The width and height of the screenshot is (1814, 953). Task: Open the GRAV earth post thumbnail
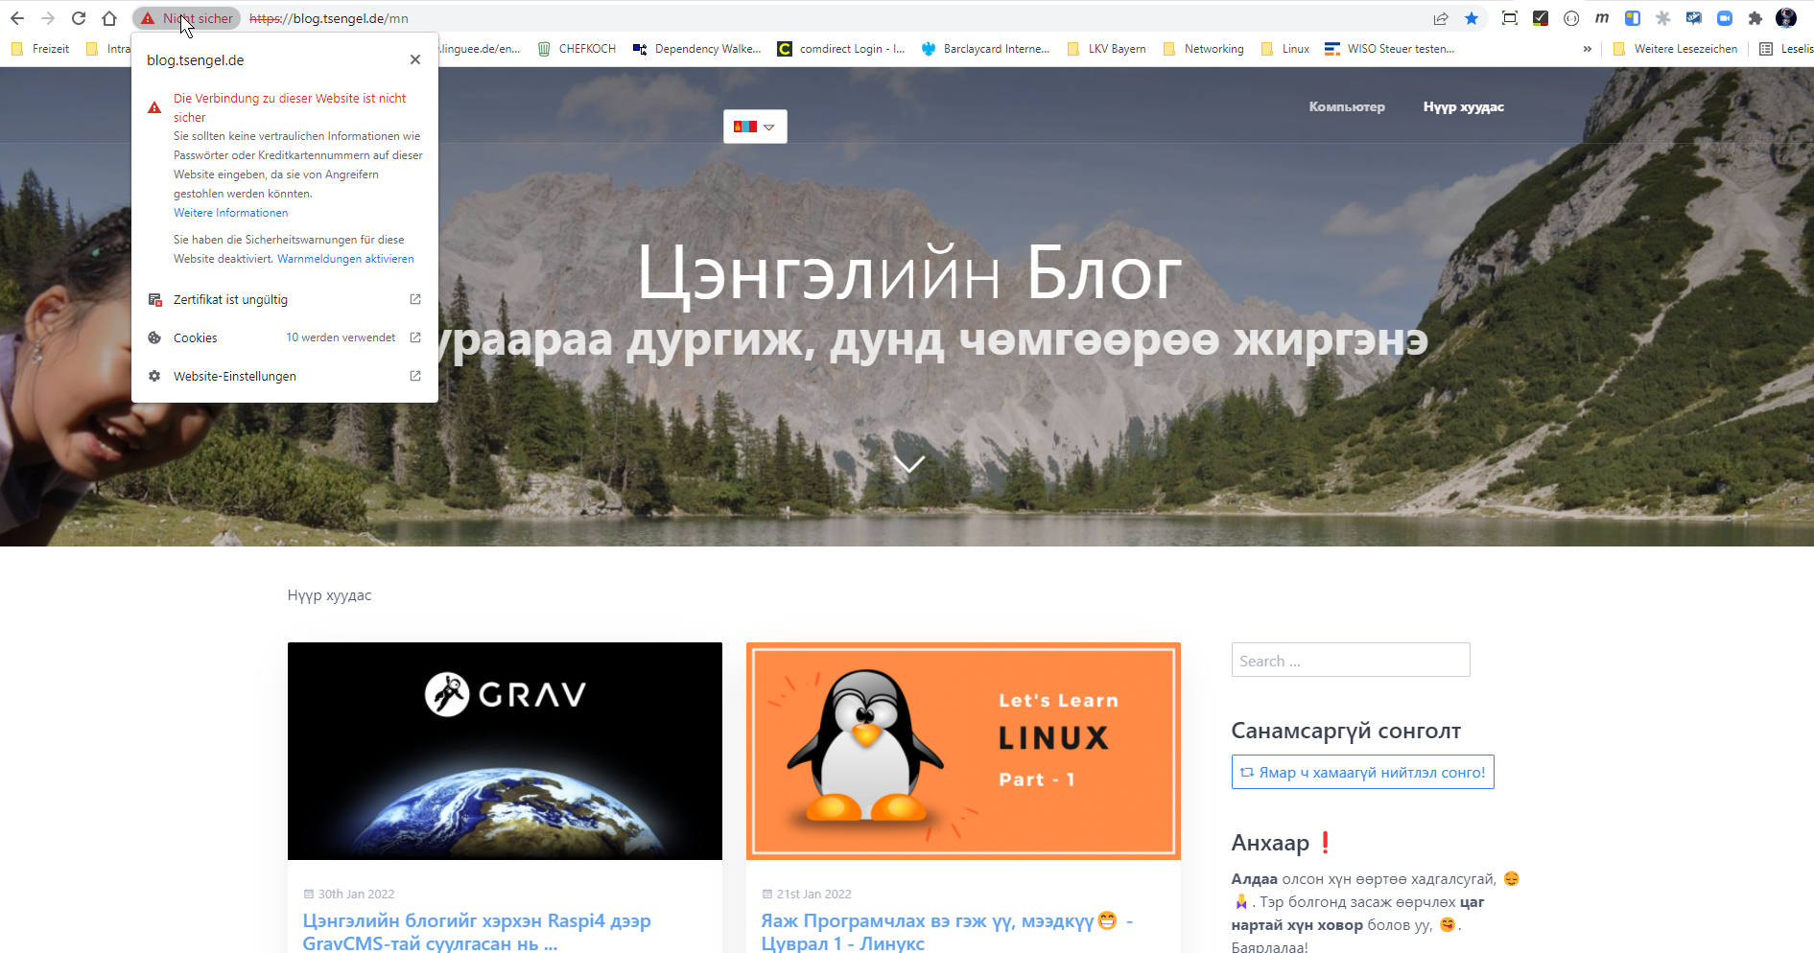click(505, 751)
